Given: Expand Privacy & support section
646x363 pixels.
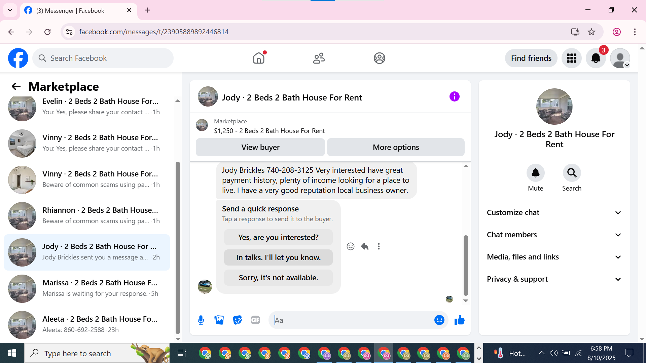Looking at the screenshot, I should [x=554, y=279].
